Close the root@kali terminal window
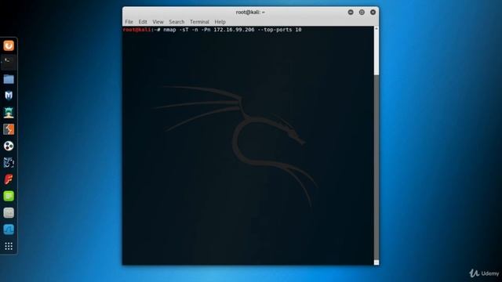 (x=373, y=13)
